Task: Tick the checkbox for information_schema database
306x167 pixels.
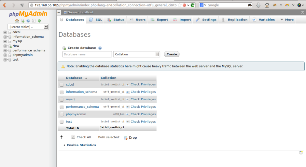Action: click(62, 92)
